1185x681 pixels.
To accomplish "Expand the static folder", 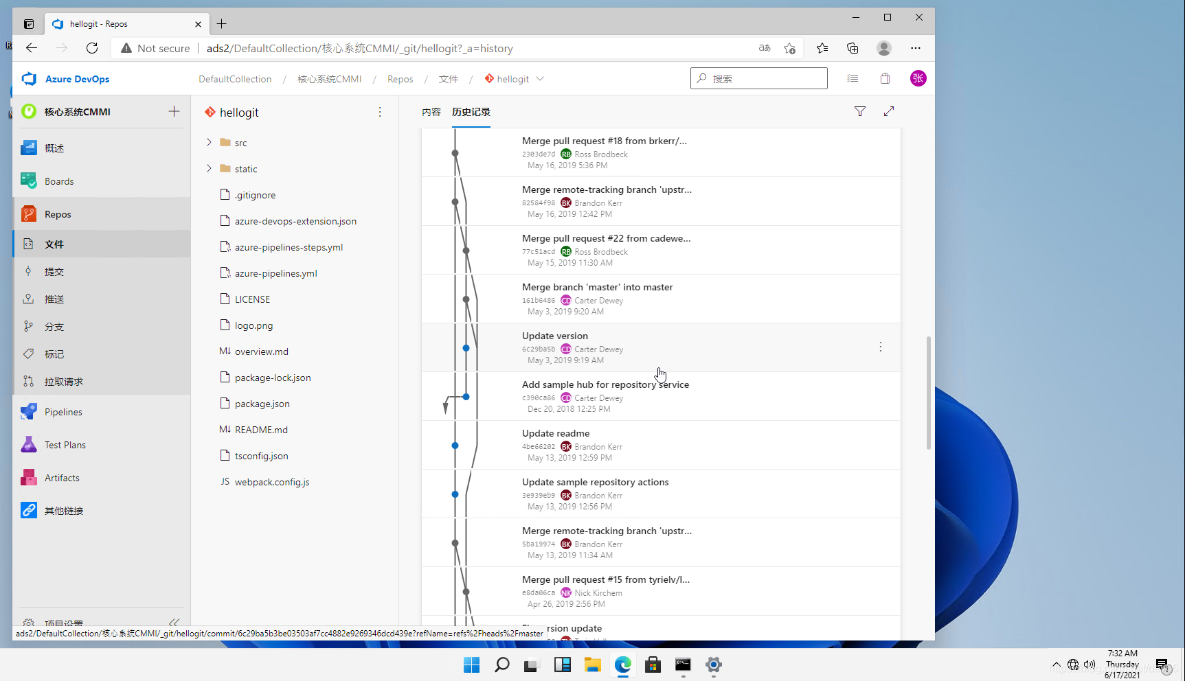I will click(209, 168).
